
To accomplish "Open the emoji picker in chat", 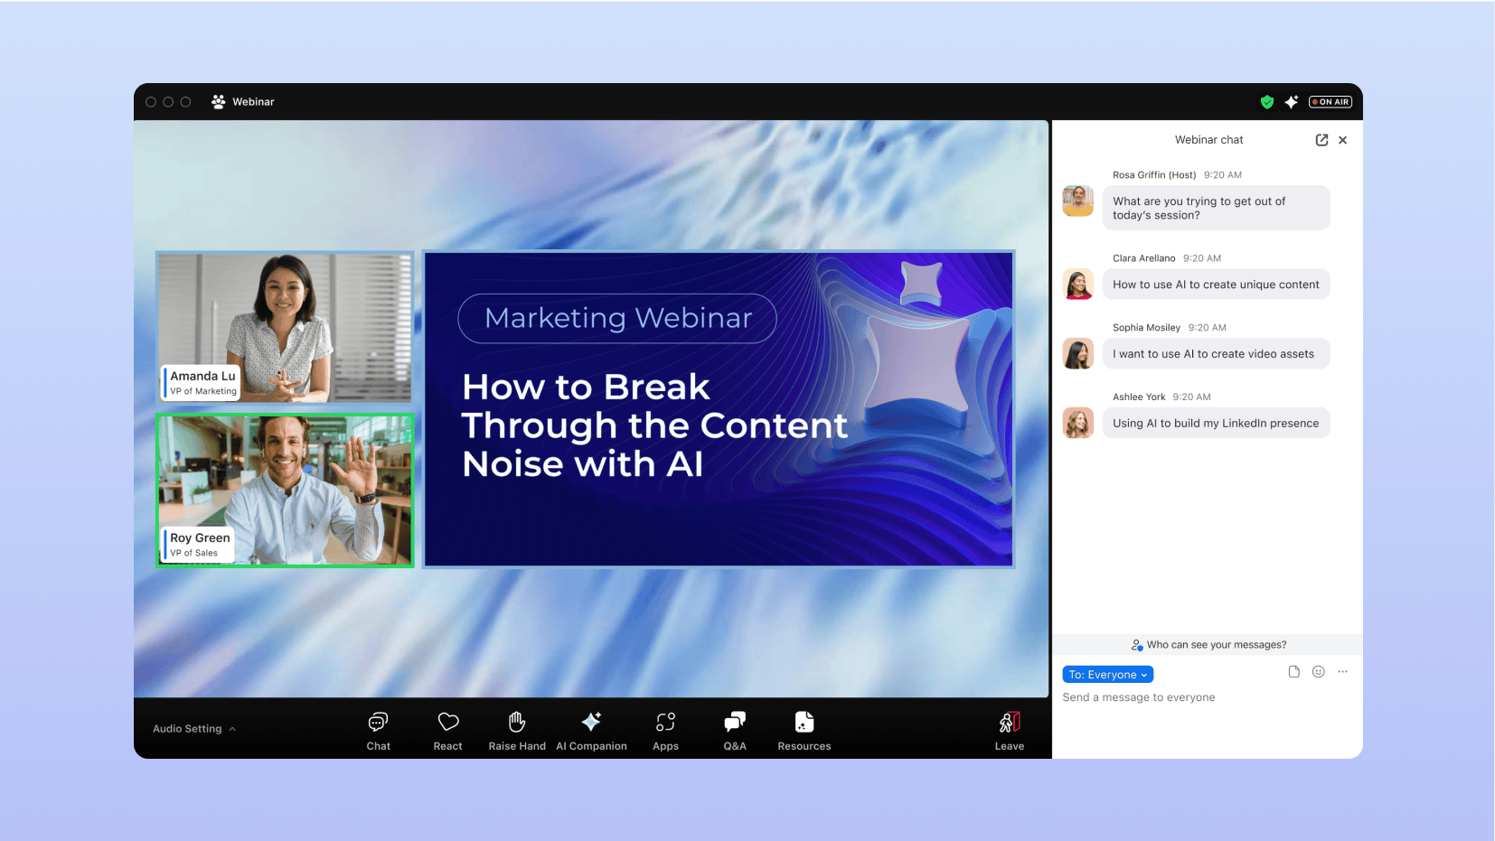I will [1318, 672].
